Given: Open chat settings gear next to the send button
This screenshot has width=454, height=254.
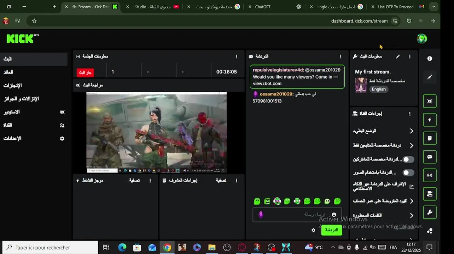Looking at the screenshot, I should click(x=313, y=230).
